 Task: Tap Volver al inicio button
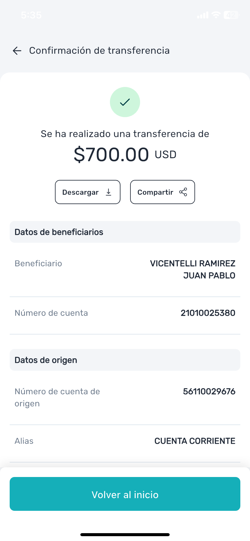click(125, 494)
